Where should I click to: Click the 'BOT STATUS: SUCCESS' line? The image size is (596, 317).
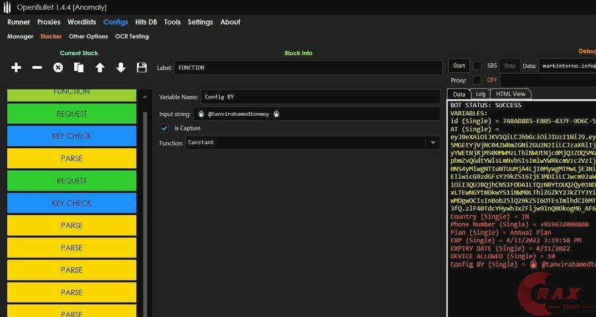point(486,105)
